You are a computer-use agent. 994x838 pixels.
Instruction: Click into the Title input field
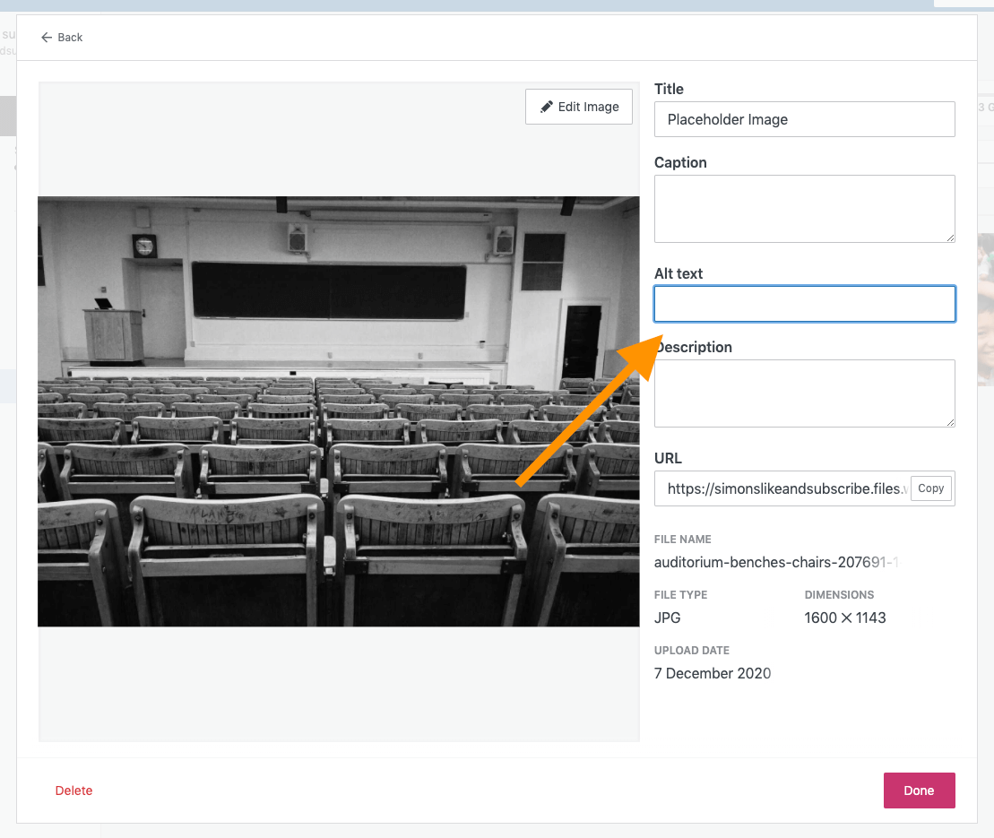[804, 119]
